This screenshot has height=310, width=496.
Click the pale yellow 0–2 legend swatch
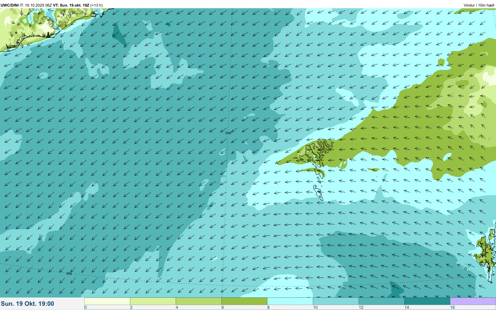tap(107, 301)
